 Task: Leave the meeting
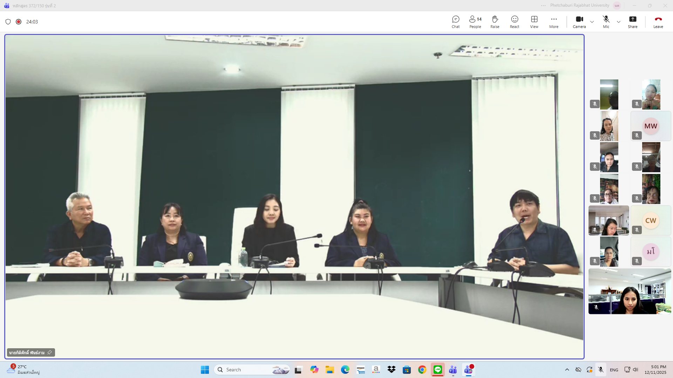tap(658, 22)
